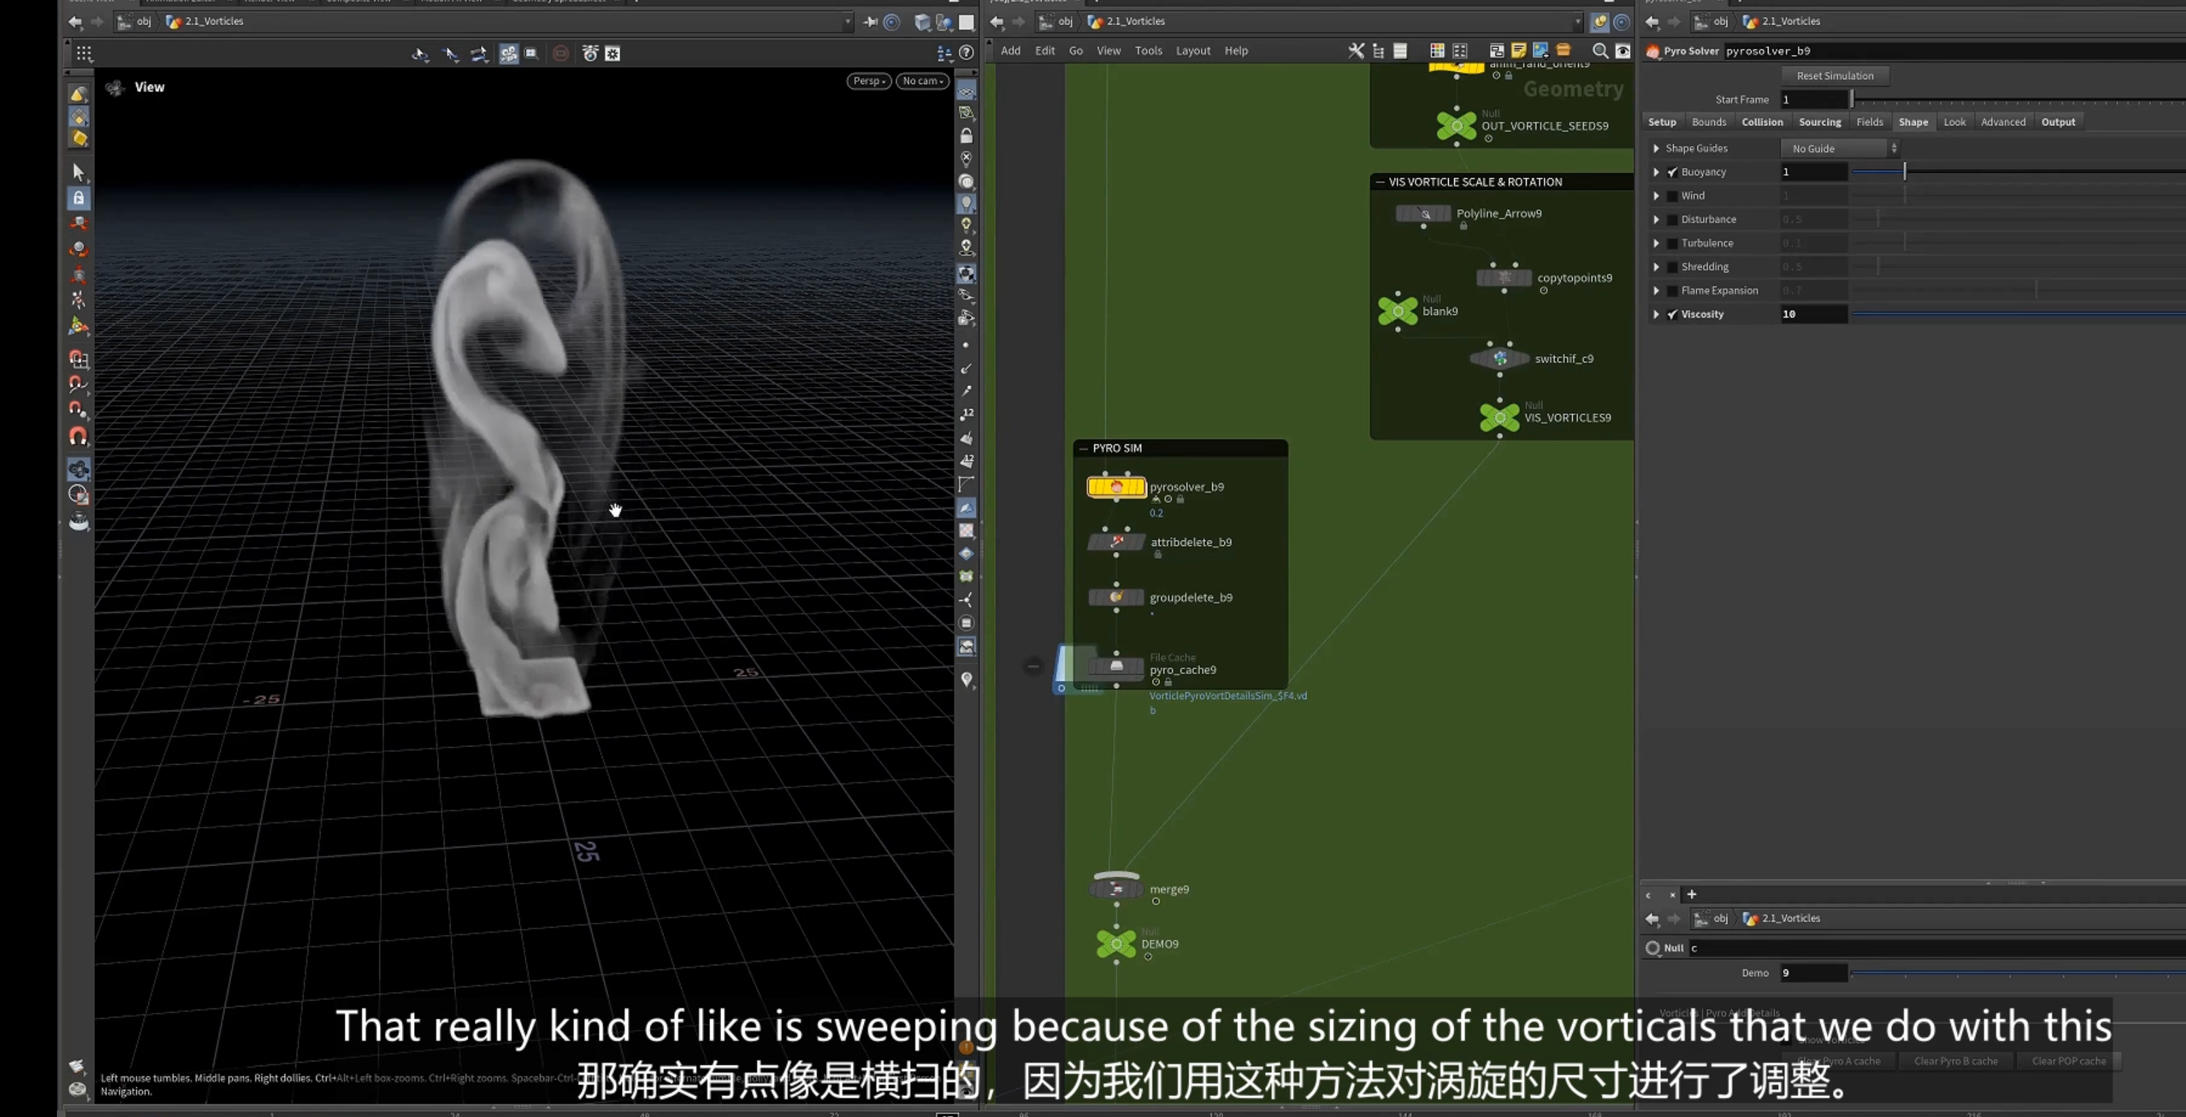Select the VIS_VORTICLES9 null node
The width and height of the screenshot is (2186, 1117).
1500,417
